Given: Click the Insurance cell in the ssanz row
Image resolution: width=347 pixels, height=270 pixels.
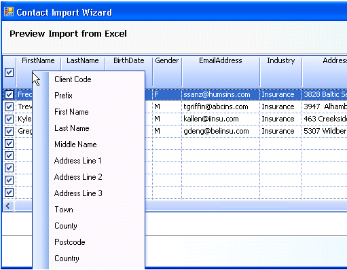Looking at the screenshot, I should [281, 94].
